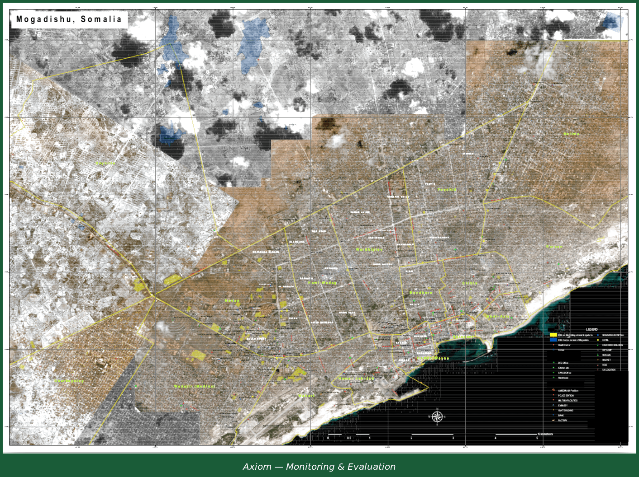
Task: Click the Mogadishu Hospital legend symbol
Action: [598, 335]
